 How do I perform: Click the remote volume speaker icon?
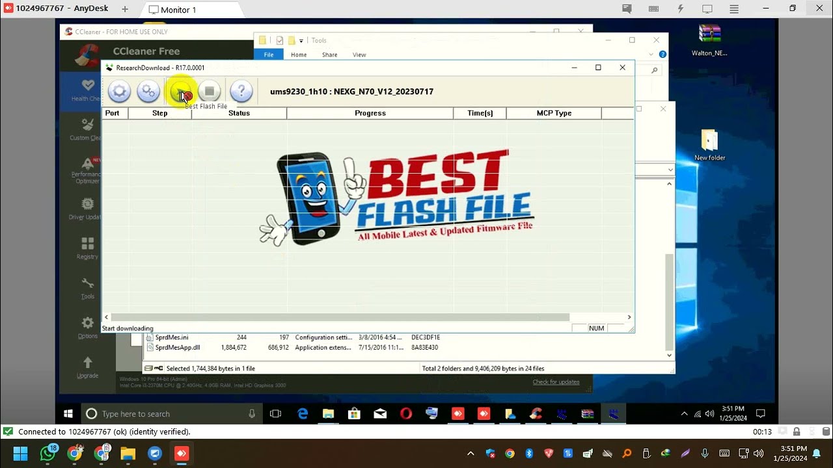tap(709, 413)
